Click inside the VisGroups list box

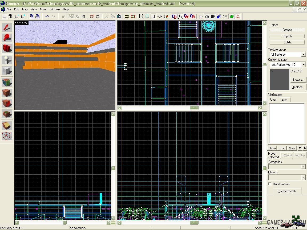pyautogui.click(x=287, y=124)
